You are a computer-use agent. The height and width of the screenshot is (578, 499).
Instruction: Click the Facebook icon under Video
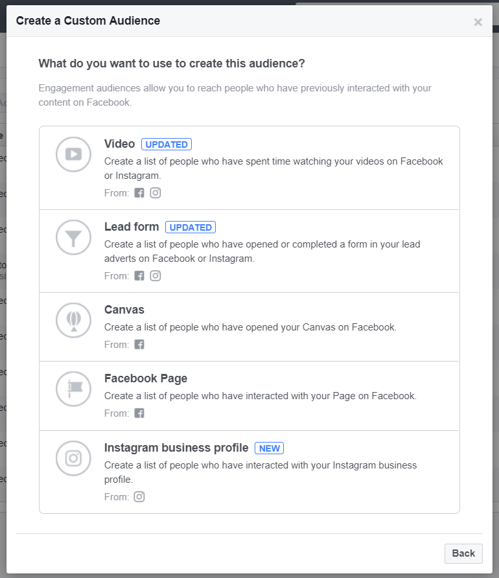139,192
